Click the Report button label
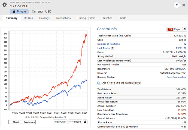 178,29
